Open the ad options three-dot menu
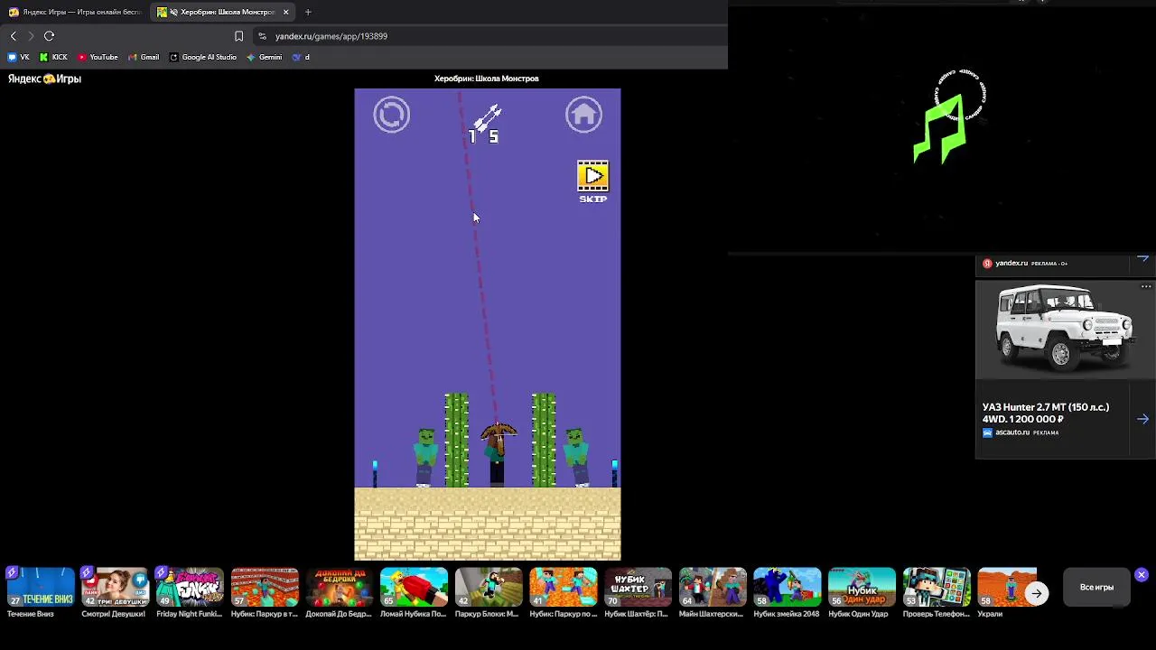The image size is (1156, 650). click(1146, 287)
